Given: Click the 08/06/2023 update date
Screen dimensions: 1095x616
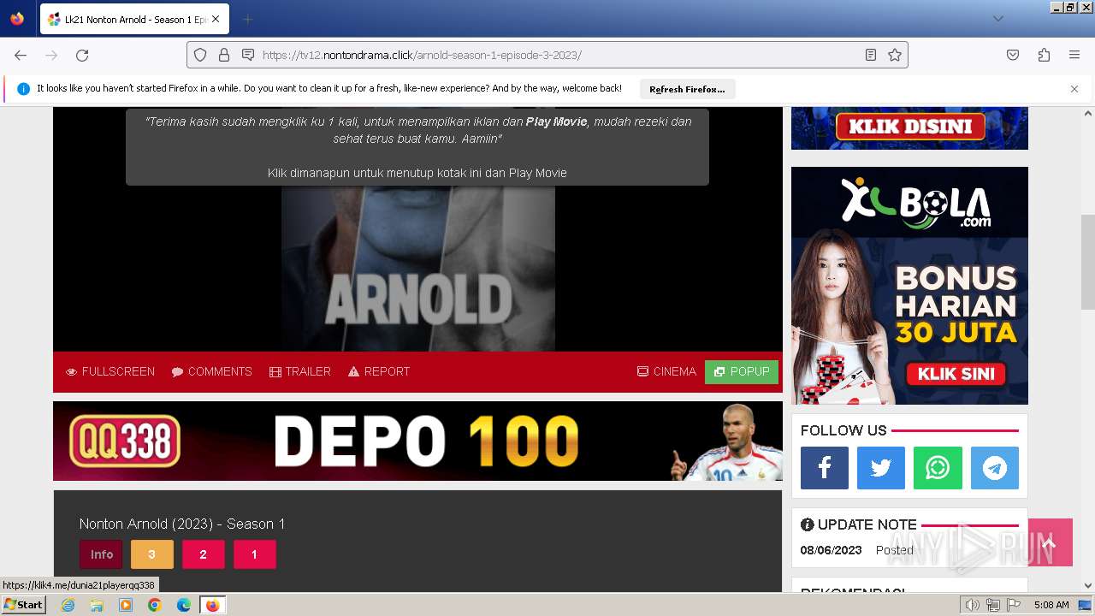Looking at the screenshot, I should click(x=832, y=550).
